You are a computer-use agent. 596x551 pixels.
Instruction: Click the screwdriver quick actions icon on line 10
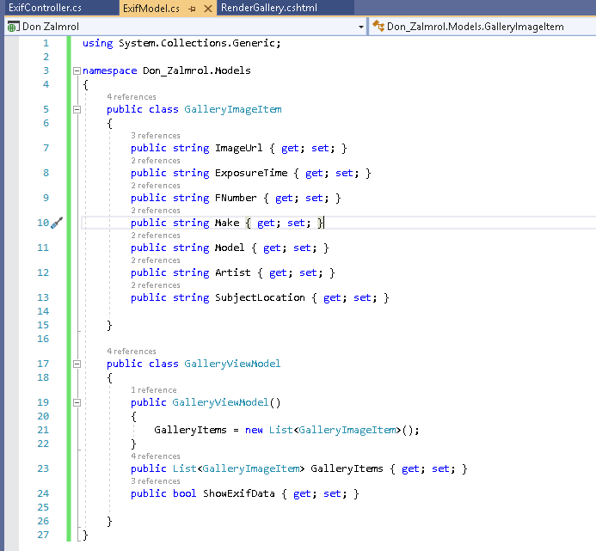[57, 223]
